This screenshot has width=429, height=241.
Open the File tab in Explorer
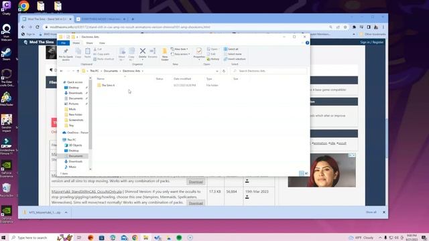coord(64,43)
